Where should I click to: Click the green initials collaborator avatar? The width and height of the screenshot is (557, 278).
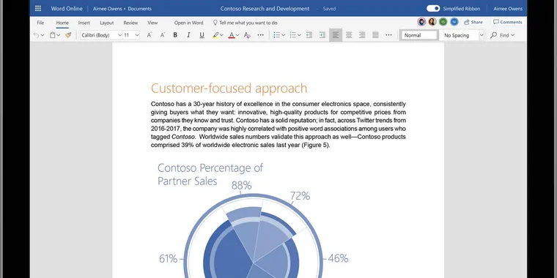pyautogui.click(x=443, y=22)
